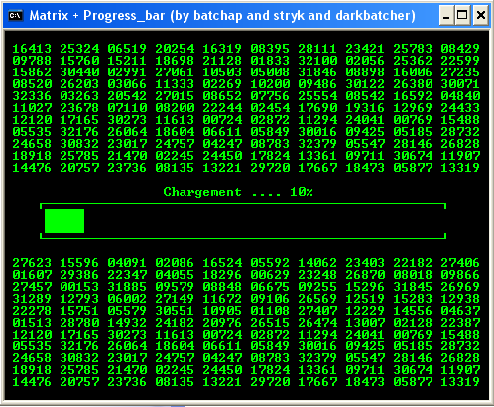The height and width of the screenshot is (407, 494).
Task: Click the number 04091
Action: [127, 263]
